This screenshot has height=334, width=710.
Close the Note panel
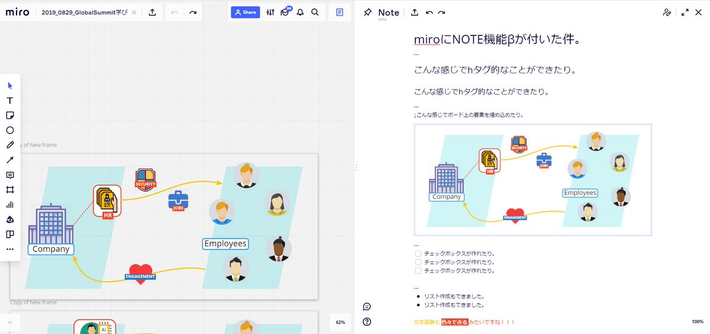699,12
